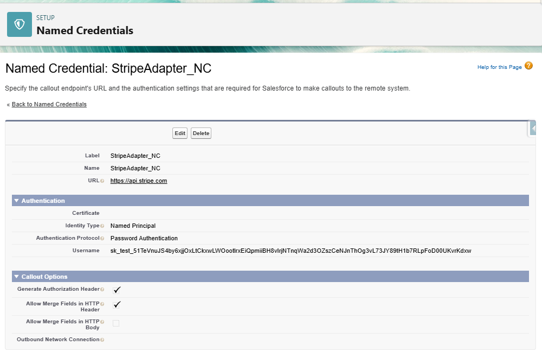The image size is (542, 358).
Task: Click the Certificate field label
Action: [x=86, y=213]
